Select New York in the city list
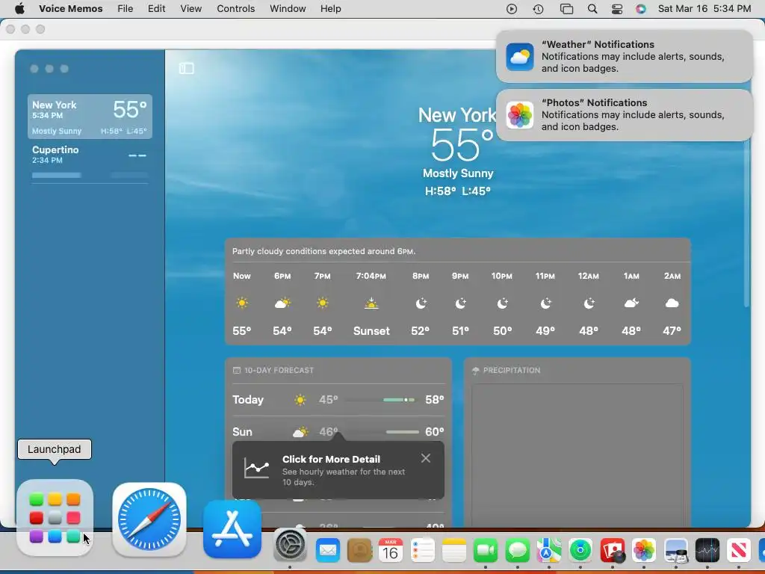 90,117
